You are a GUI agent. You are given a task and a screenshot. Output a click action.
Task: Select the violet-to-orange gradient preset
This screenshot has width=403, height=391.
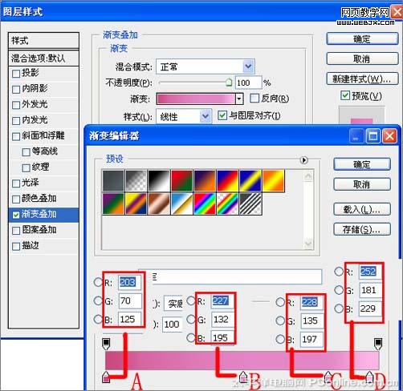[205, 181]
